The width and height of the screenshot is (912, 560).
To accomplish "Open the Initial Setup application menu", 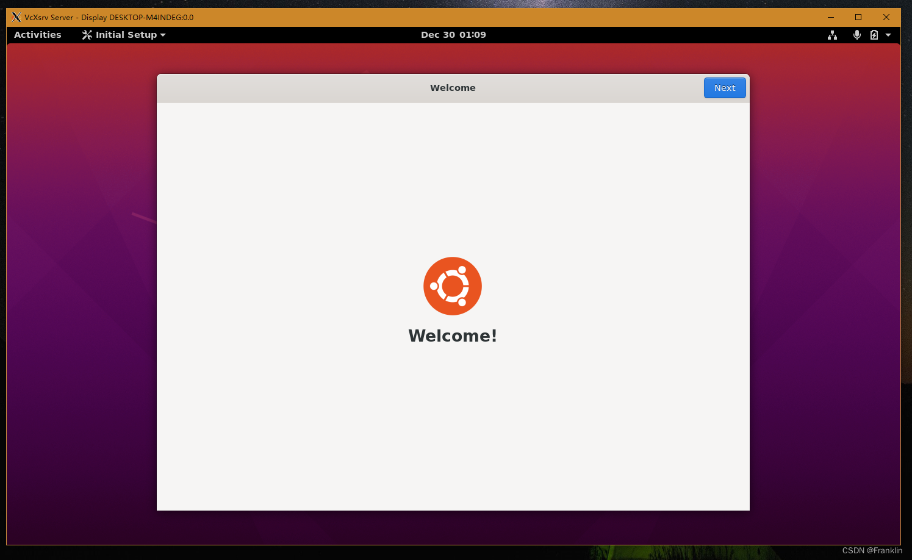I will 122,35.
